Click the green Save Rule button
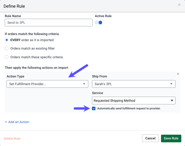This screenshot has height=146, width=185. [171, 138]
